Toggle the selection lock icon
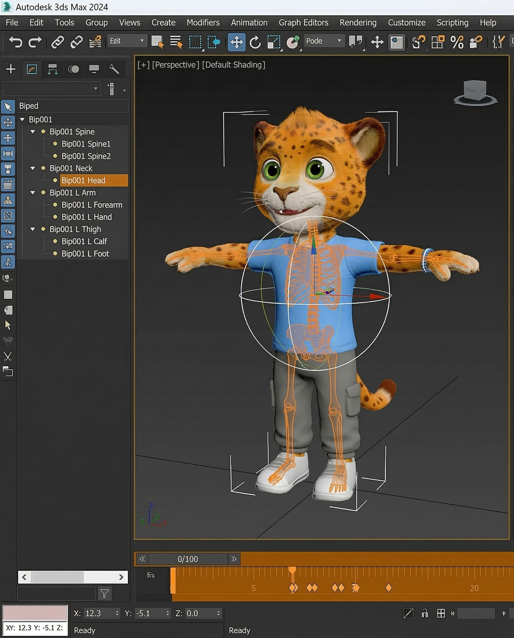Viewport: 514px width, 638px height. click(425, 613)
